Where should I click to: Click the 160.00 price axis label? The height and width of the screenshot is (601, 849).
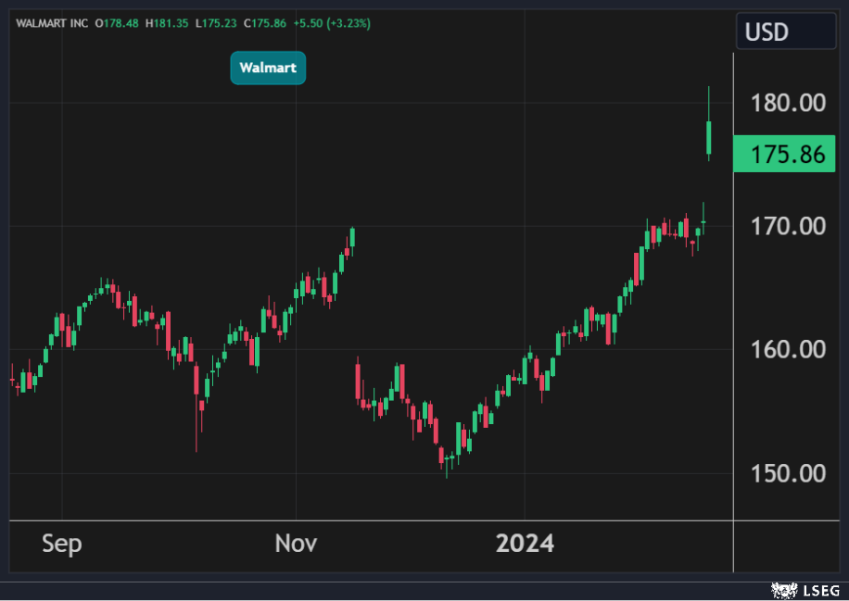(x=788, y=349)
